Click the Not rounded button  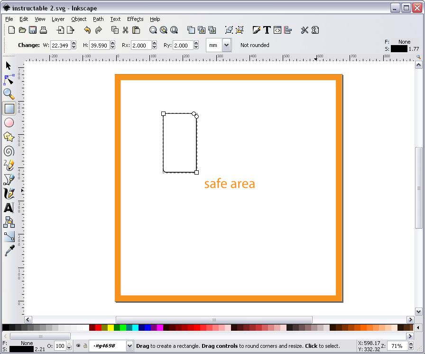(x=254, y=45)
